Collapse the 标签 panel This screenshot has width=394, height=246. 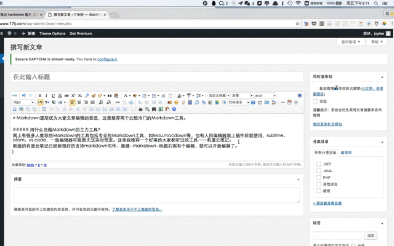point(382,223)
